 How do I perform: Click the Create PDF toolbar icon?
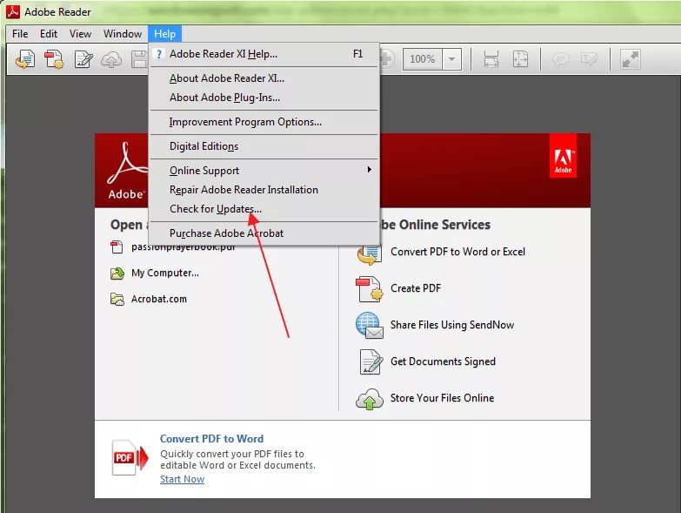coord(54,59)
